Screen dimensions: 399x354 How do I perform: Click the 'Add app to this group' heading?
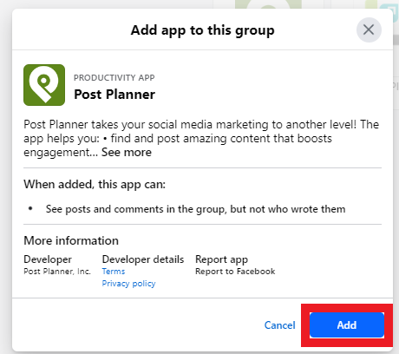click(x=202, y=30)
